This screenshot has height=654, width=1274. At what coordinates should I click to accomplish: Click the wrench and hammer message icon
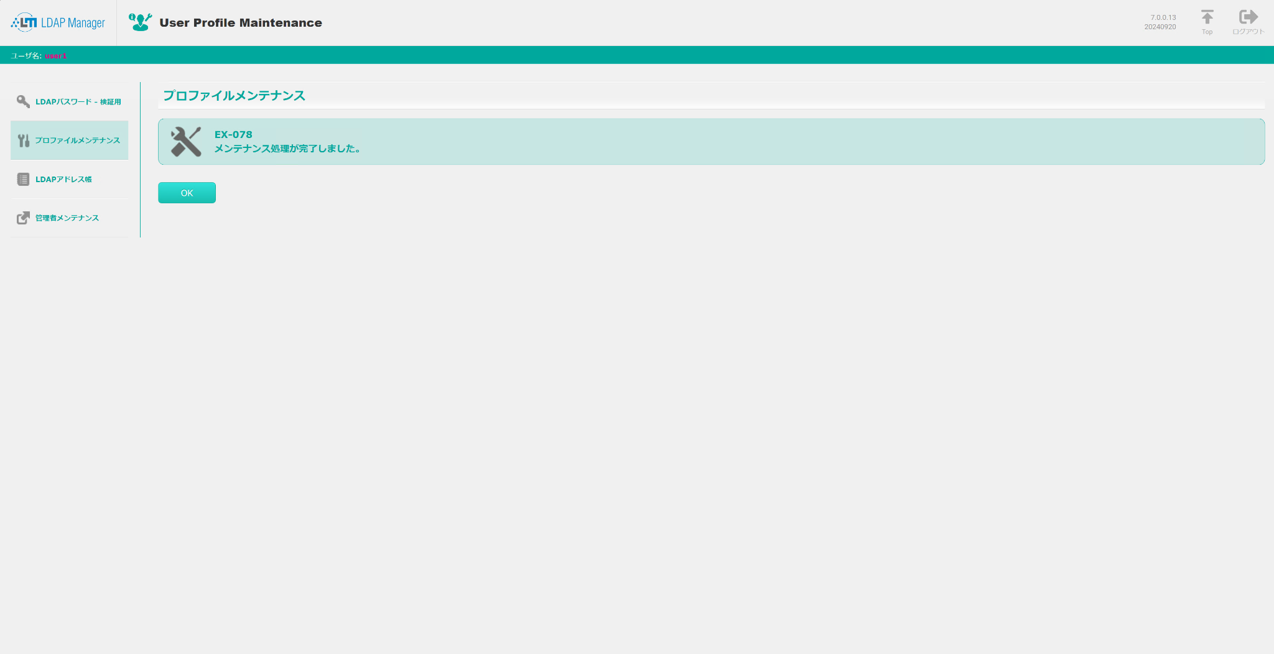[185, 142]
